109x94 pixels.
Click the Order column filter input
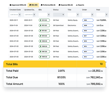[x=86, y=15]
